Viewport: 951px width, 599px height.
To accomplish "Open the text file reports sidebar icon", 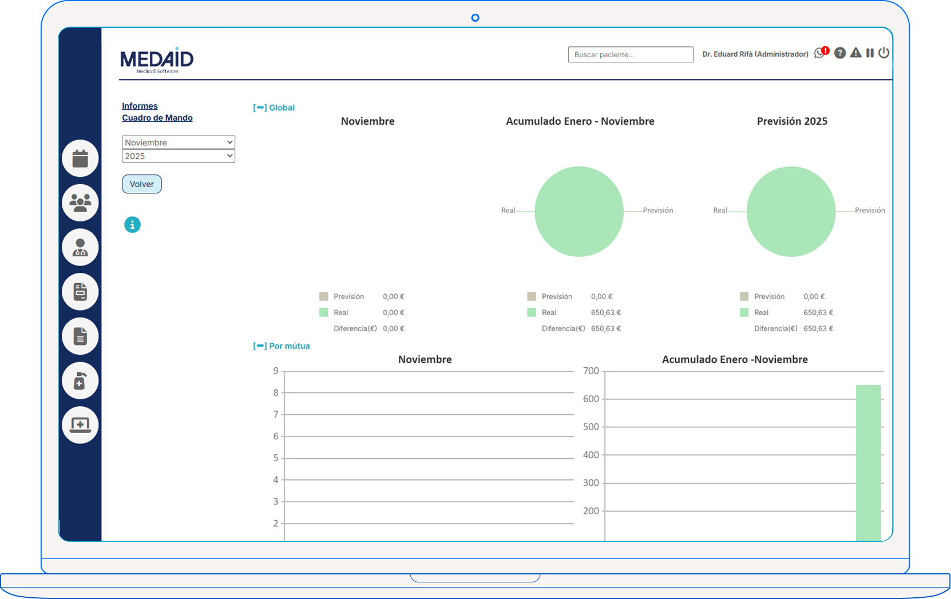I will 80,336.
